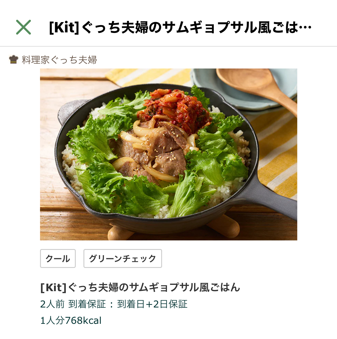Tap the truncated header title text
This screenshot has height=339, width=337.
coord(180,28)
